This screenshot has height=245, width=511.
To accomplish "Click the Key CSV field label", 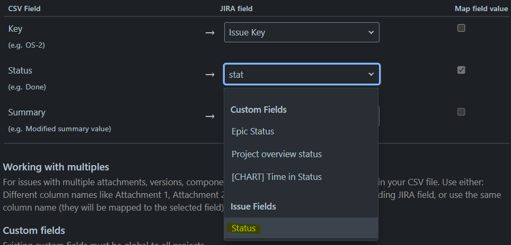I will (x=15, y=29).
